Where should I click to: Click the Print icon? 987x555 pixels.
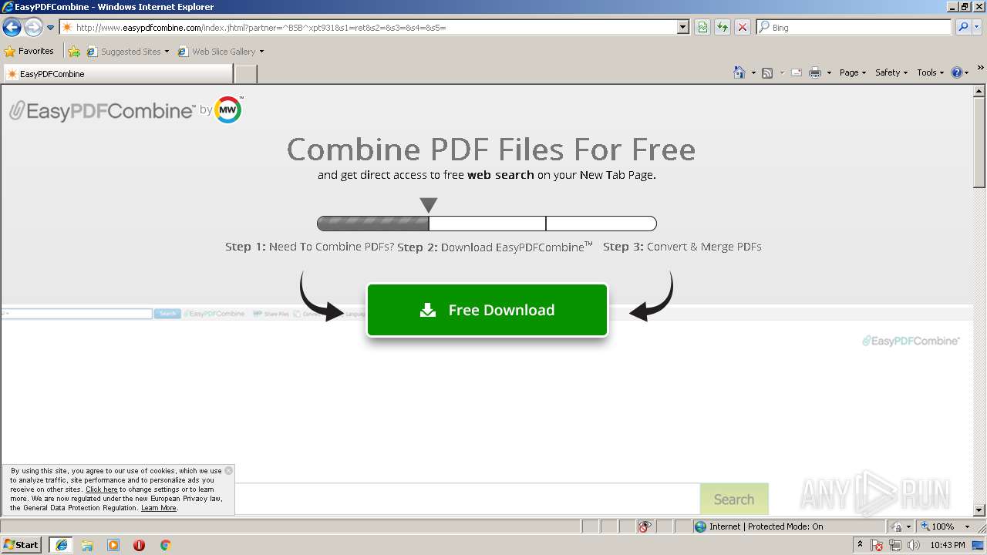(x=815, y=72)
